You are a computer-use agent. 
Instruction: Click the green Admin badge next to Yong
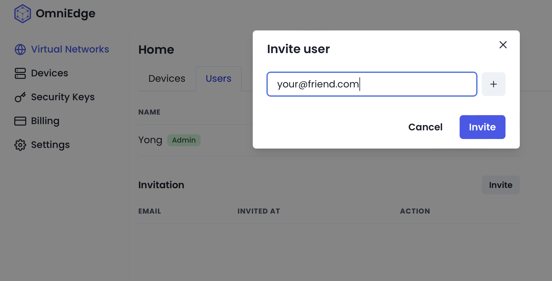[184, 140]
